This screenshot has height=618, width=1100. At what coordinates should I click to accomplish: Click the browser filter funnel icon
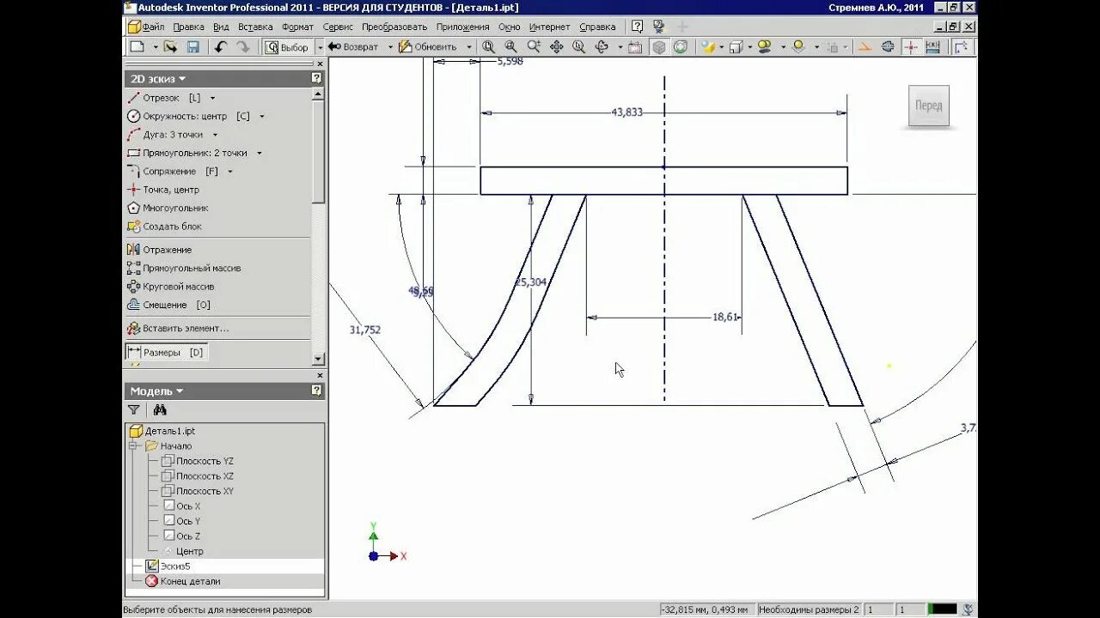[x=134, y=410]
